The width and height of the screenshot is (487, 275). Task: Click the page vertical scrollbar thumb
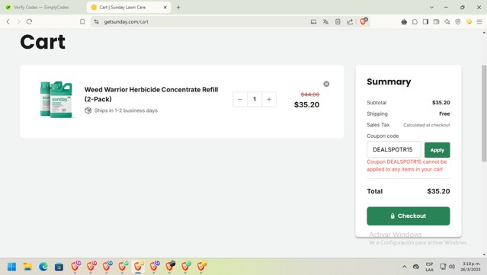[x=484, y=114]
